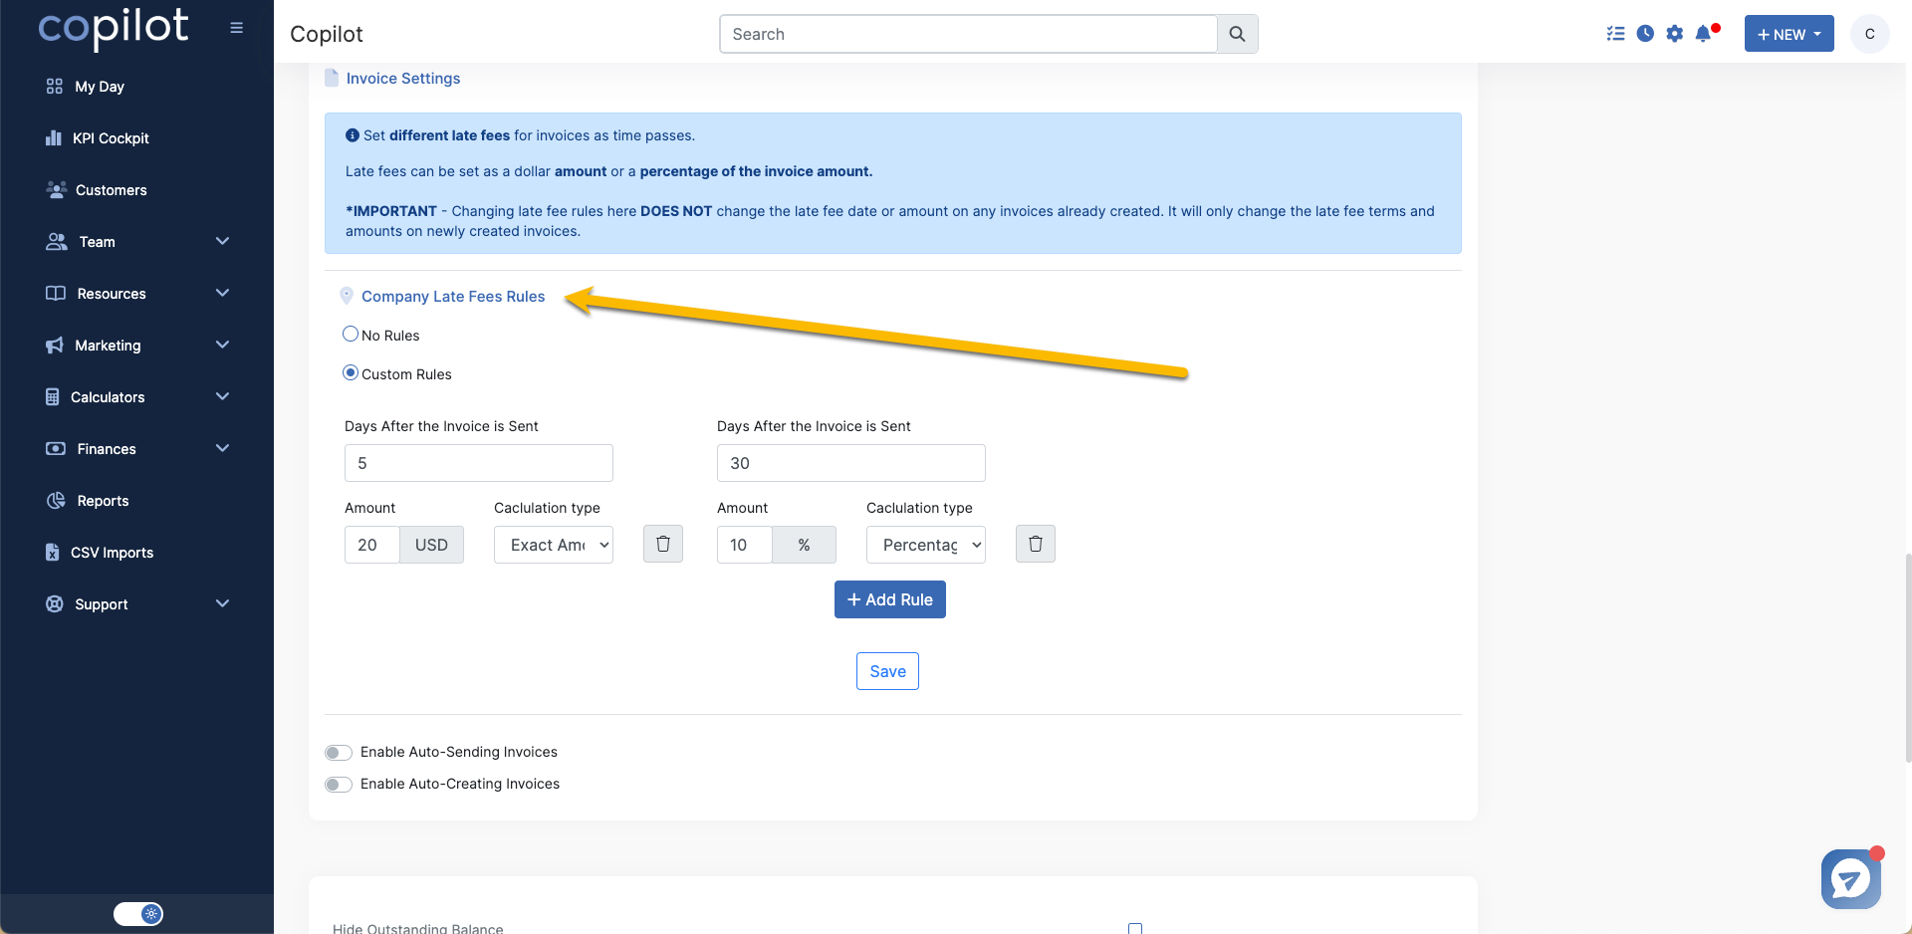This screenshot has height=934, width=1912.
Task: Expand the Support submenu chevron
Action: [x=222, y=603]
